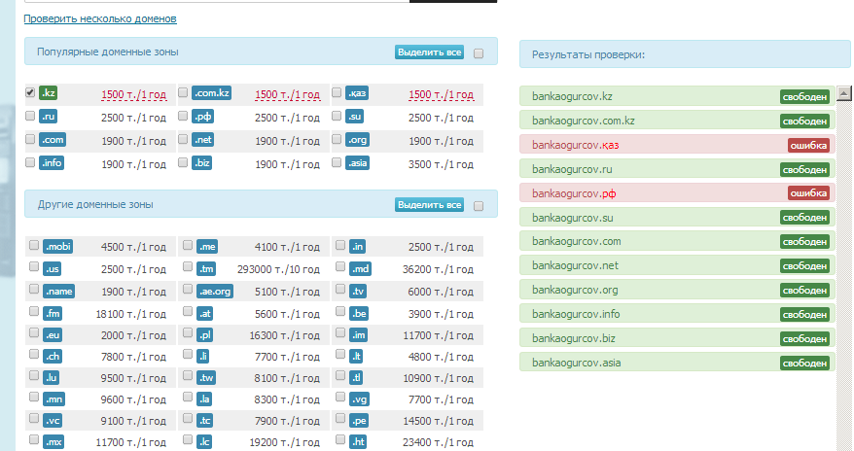
Task: Enable the .biz checkbox
Action: (x=183, y=162)
